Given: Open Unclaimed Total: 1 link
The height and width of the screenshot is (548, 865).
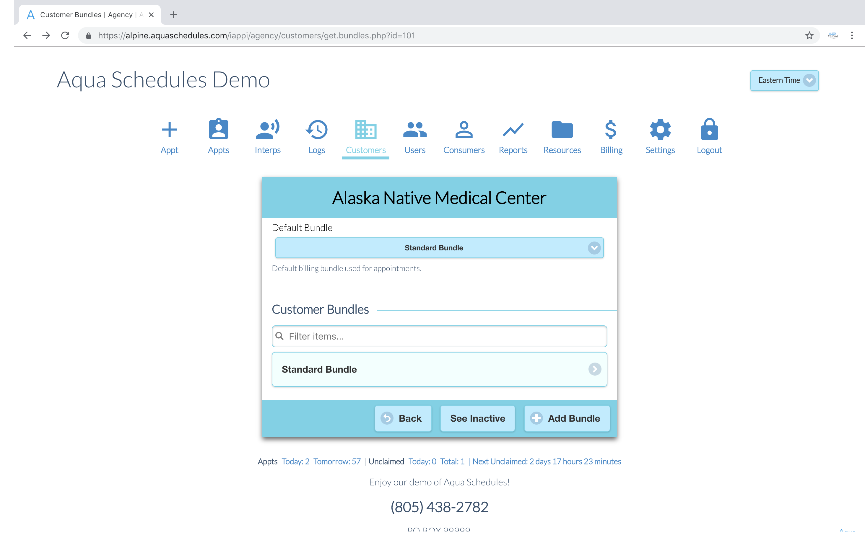Looking at the screenshot, I should (452, 461).
